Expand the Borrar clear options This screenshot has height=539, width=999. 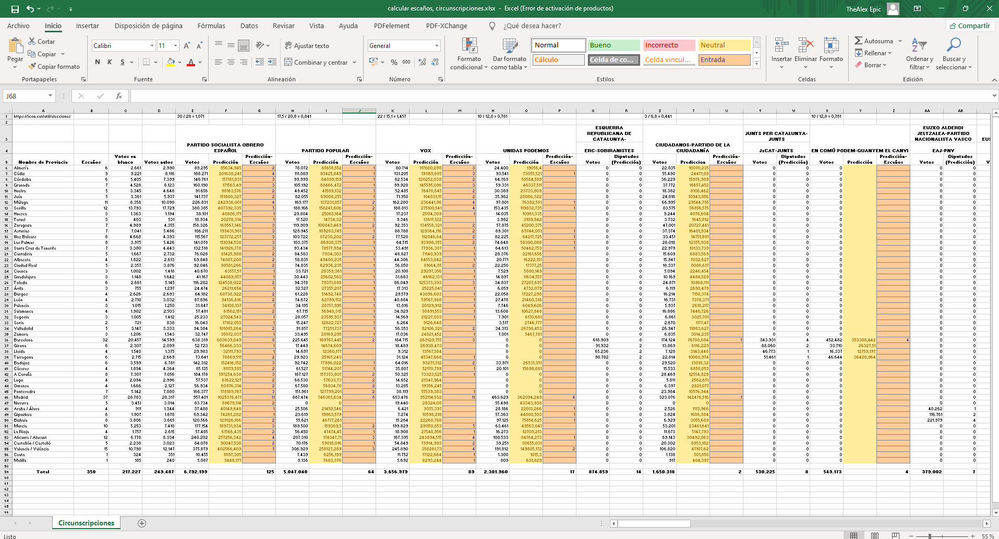pyautogui.click(x=885, y=65)
